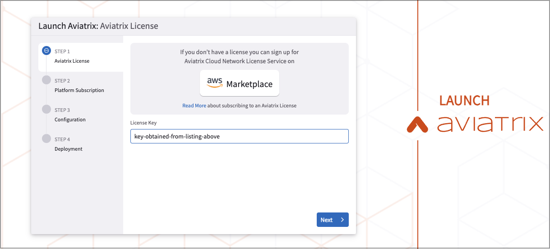Click the Step 2 gray circle indicator
This screenshot has width=550, height=249.
click(x=46, y=80)
